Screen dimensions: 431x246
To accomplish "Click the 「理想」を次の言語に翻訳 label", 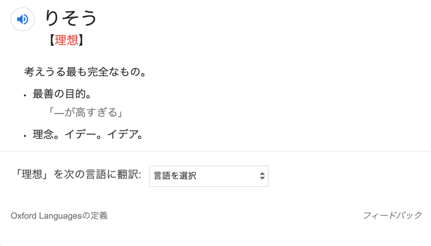I will pos(78,175).
